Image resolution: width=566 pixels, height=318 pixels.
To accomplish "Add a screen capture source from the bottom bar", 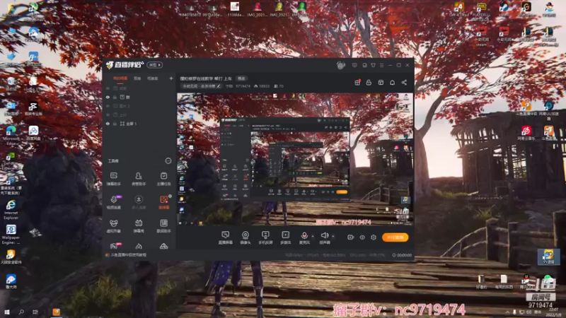I will (225, 237).
